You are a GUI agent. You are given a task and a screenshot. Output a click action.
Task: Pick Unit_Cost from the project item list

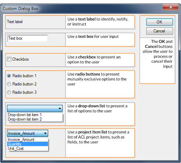click(28, 149)
